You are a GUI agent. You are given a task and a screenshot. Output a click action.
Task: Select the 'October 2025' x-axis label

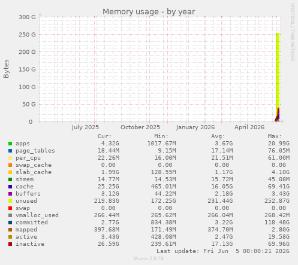pos(140,127)
